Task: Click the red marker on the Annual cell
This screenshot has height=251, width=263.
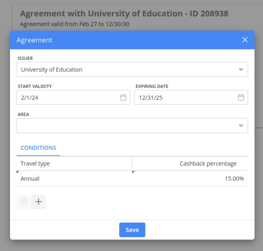Action: [18, 172]
